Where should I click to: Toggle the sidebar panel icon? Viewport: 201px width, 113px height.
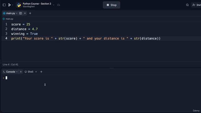click(4, 5)
